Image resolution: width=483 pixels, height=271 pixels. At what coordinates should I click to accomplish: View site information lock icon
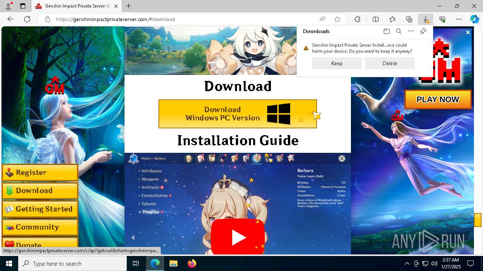coord(48,19)
